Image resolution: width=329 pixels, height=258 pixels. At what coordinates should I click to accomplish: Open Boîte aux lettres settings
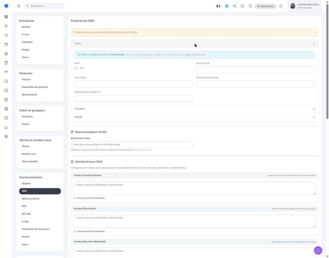point(31,199)
